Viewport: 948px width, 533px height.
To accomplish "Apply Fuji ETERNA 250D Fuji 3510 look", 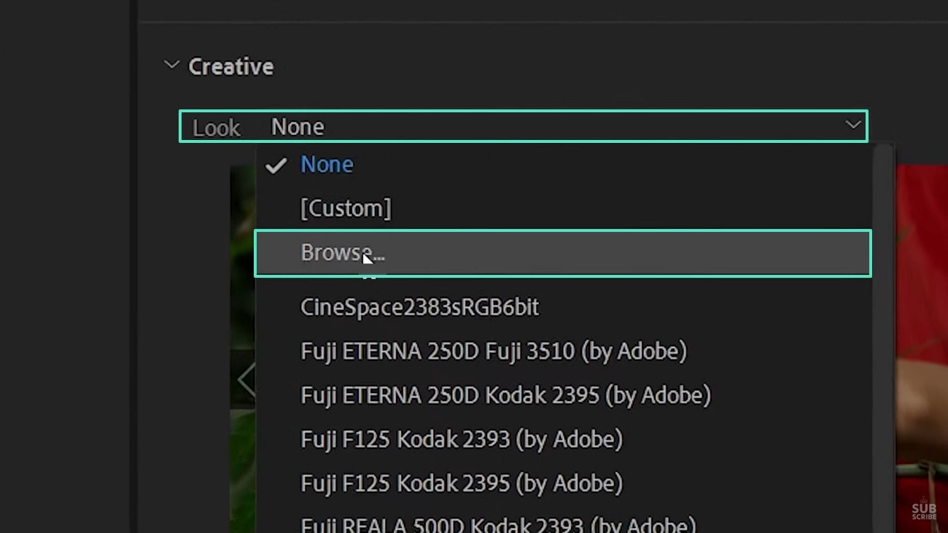I will (493, 351).
